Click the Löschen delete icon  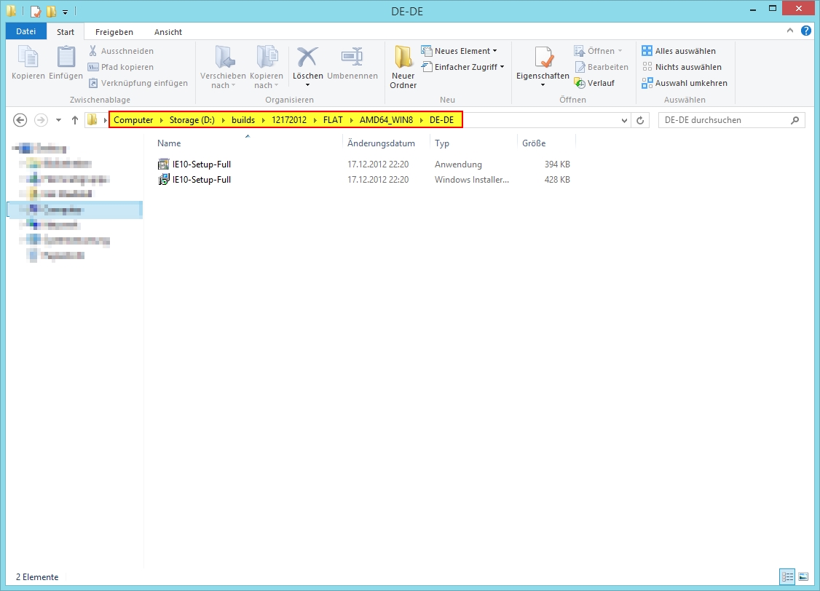click(x=307, y=58)
